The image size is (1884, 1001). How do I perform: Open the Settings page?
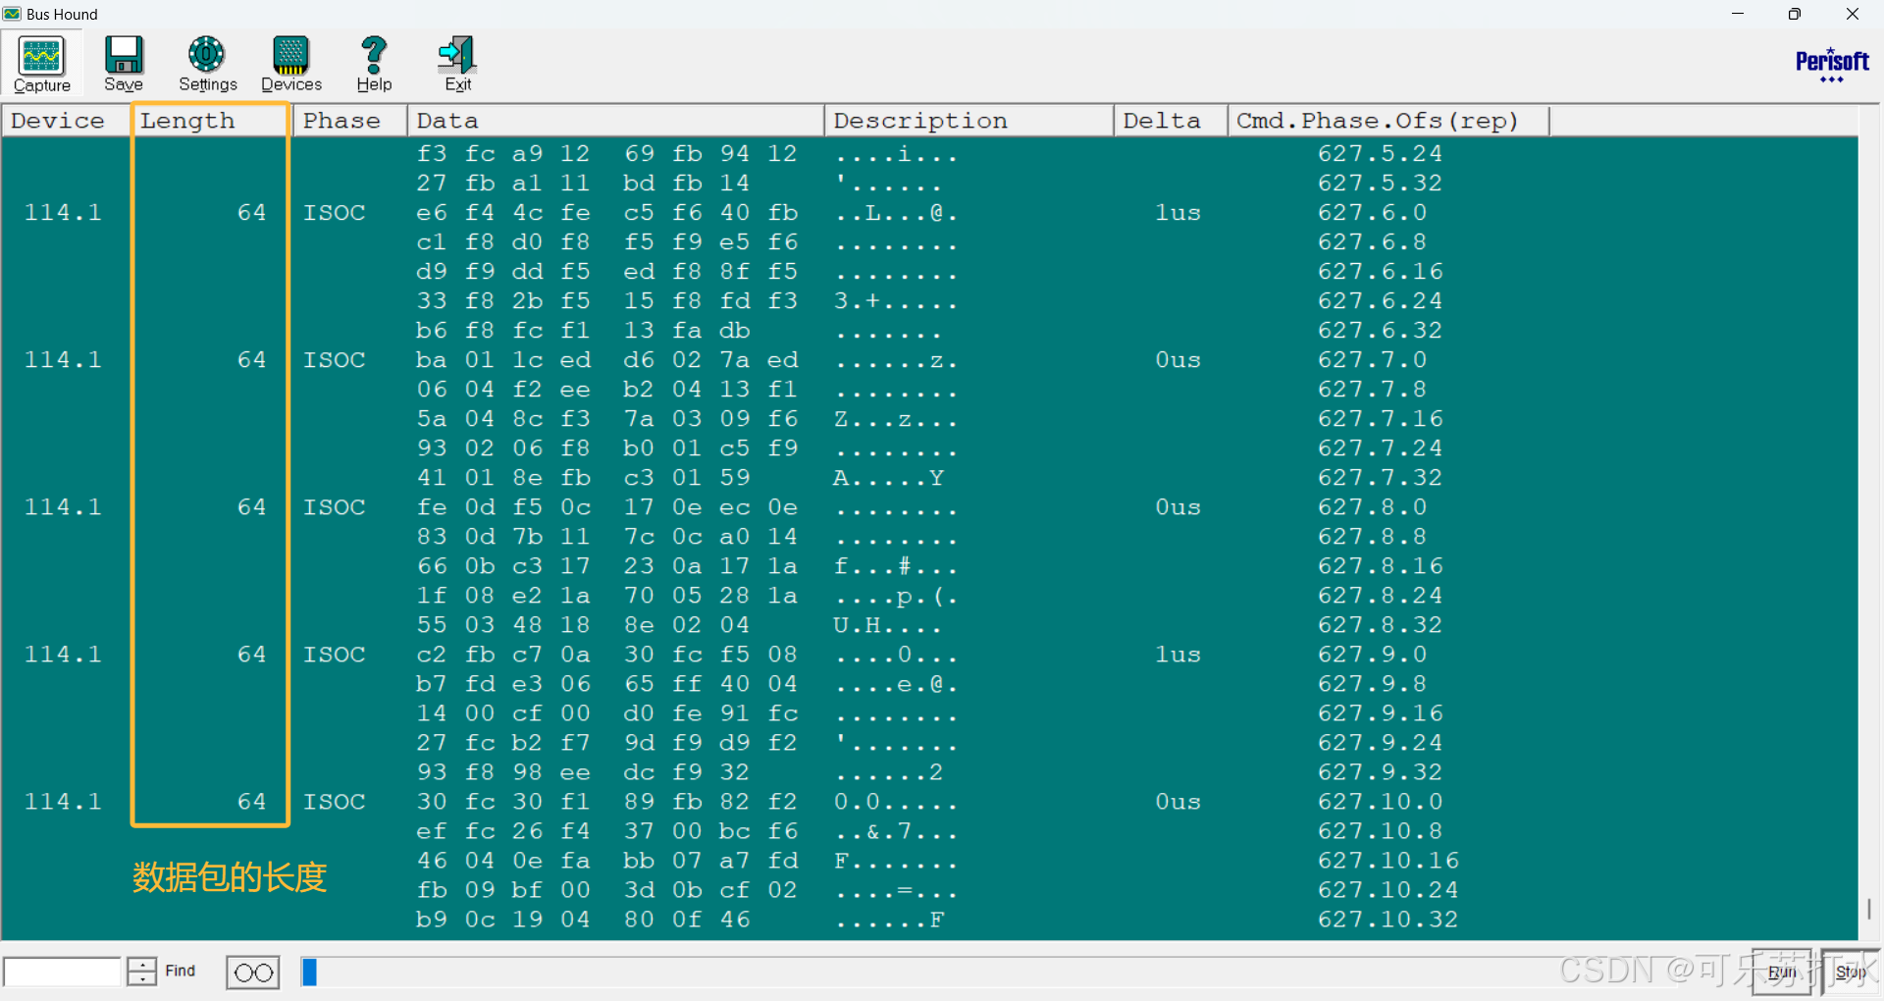pyautogui.click(x=207, y=64)
